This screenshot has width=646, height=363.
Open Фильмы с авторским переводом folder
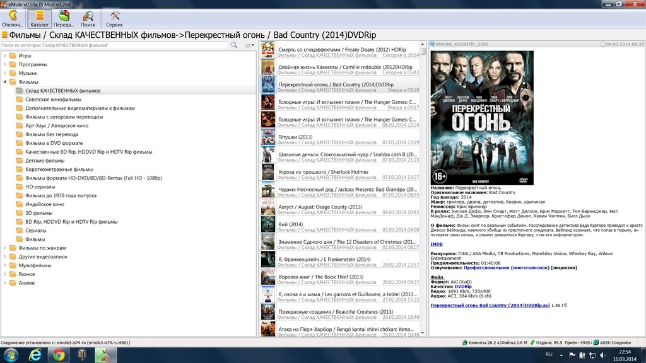(64, 117)
